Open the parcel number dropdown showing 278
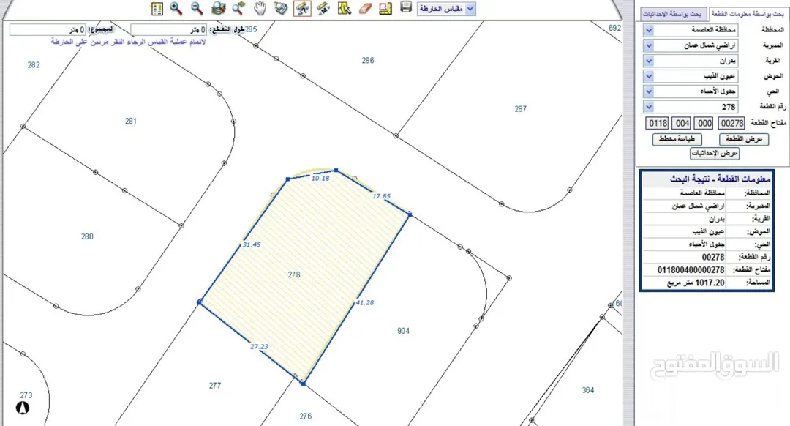 pyautogui.click(x=691, y=107)
